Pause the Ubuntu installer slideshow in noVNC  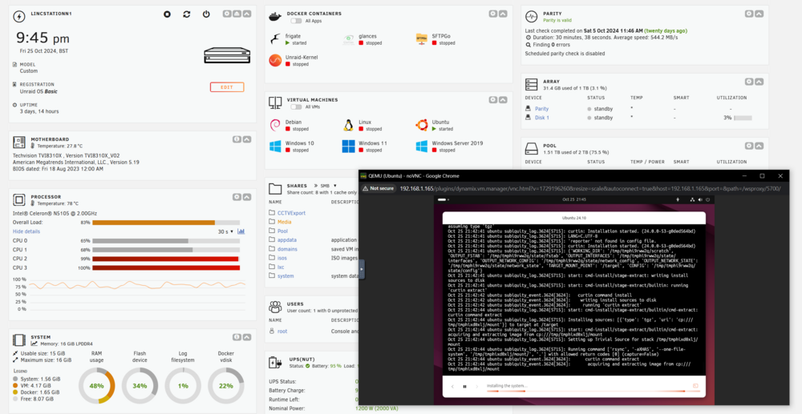[464, 387]
